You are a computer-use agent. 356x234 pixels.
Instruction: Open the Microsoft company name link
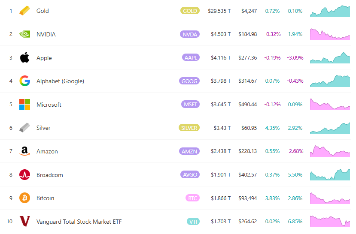(x=49, y=105)
